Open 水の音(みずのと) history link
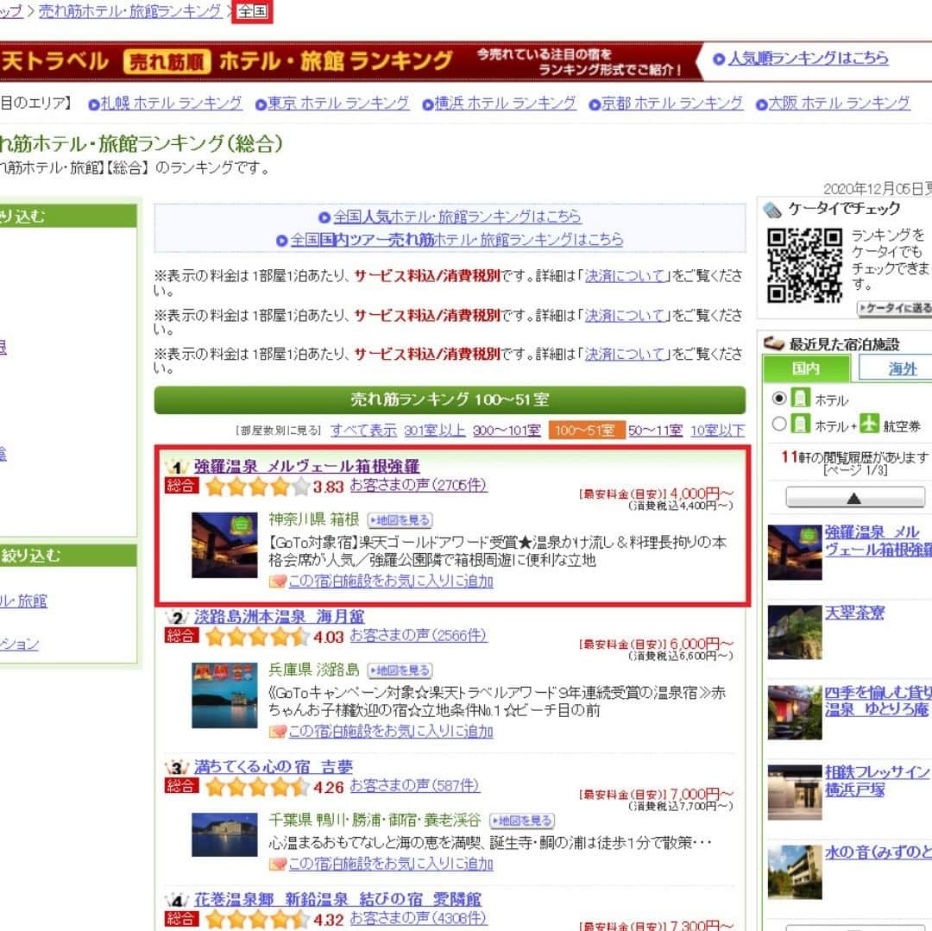This screenshot has width=932, height=931. 878,853
